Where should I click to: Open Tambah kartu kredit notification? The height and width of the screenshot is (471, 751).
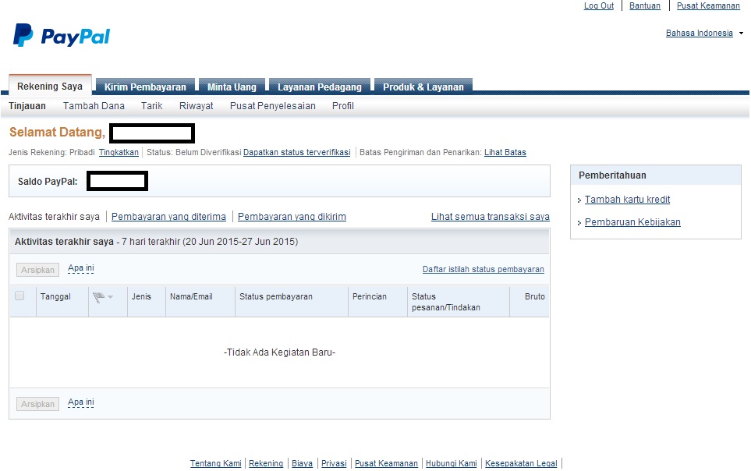[627, 200]
